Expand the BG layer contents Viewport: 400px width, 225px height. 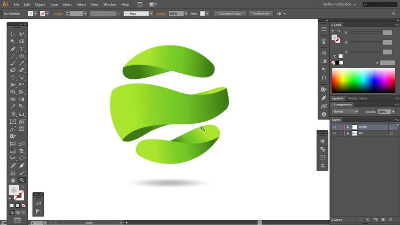(348, 133)
